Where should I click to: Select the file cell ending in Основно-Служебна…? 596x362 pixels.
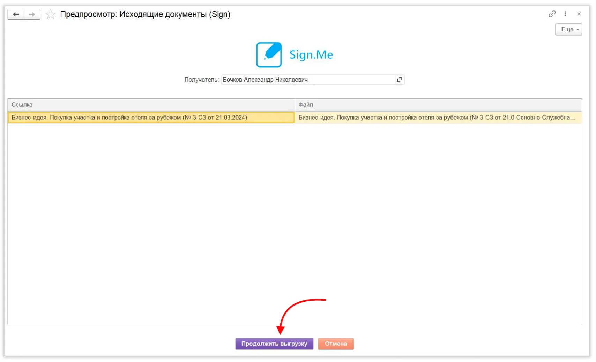(x=438, y=118)
